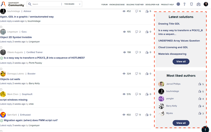Screen dimensions: 211x132
Task: Open Barry Kelly's profile in Most liked authors
Action: click(x=171, y=106)
